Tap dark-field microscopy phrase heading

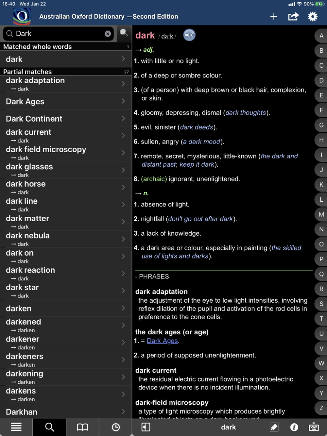(x=172, y=403)
